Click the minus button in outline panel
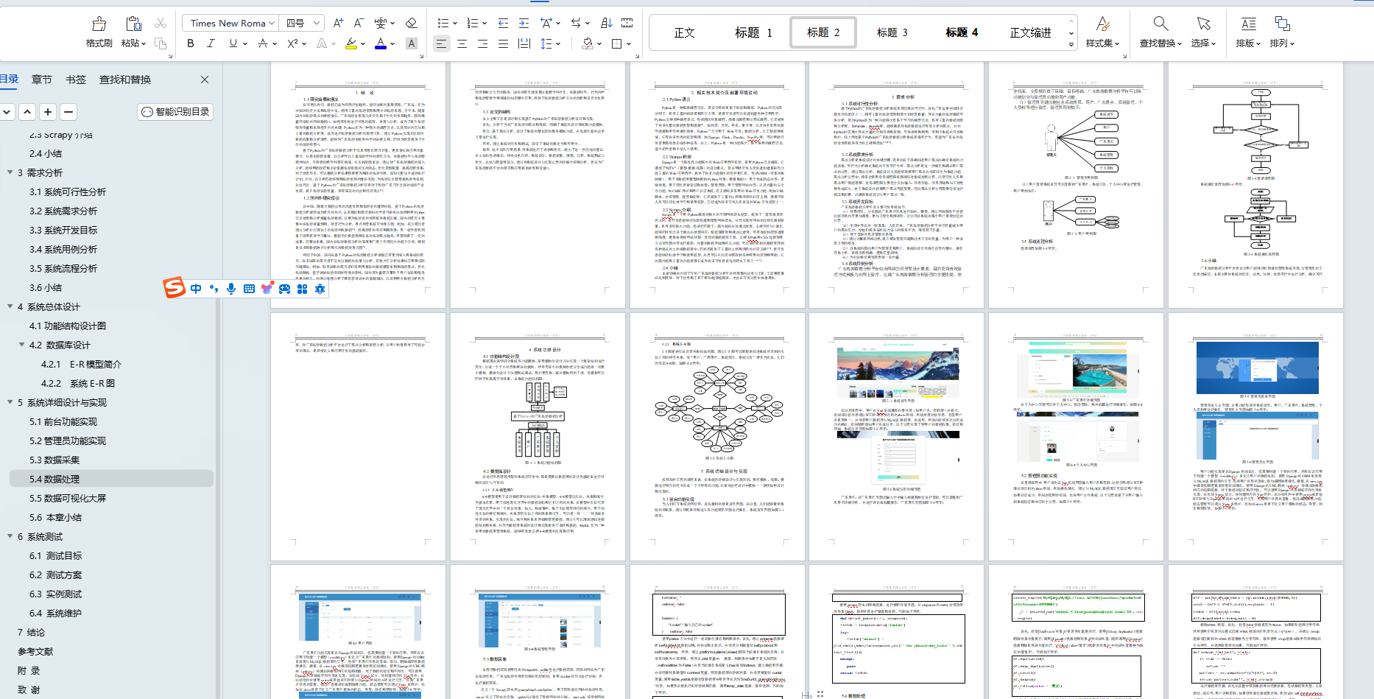1374x699 pixels. coord(68,112)
